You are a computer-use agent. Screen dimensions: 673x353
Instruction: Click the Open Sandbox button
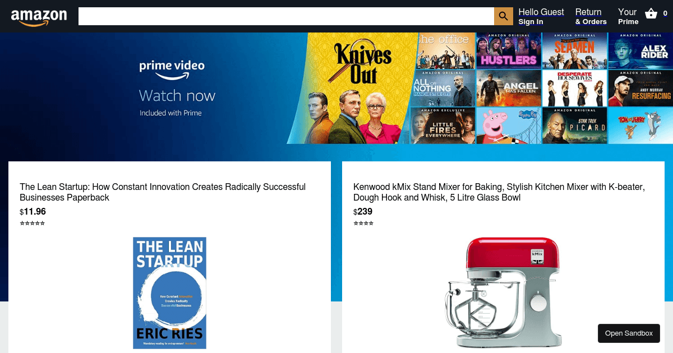point(629,333)
